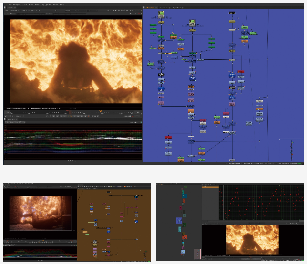This screenshot has height=264, width=307.
Task: Click the main fire image in the large viewer
Action: click(x=76, y=61)
